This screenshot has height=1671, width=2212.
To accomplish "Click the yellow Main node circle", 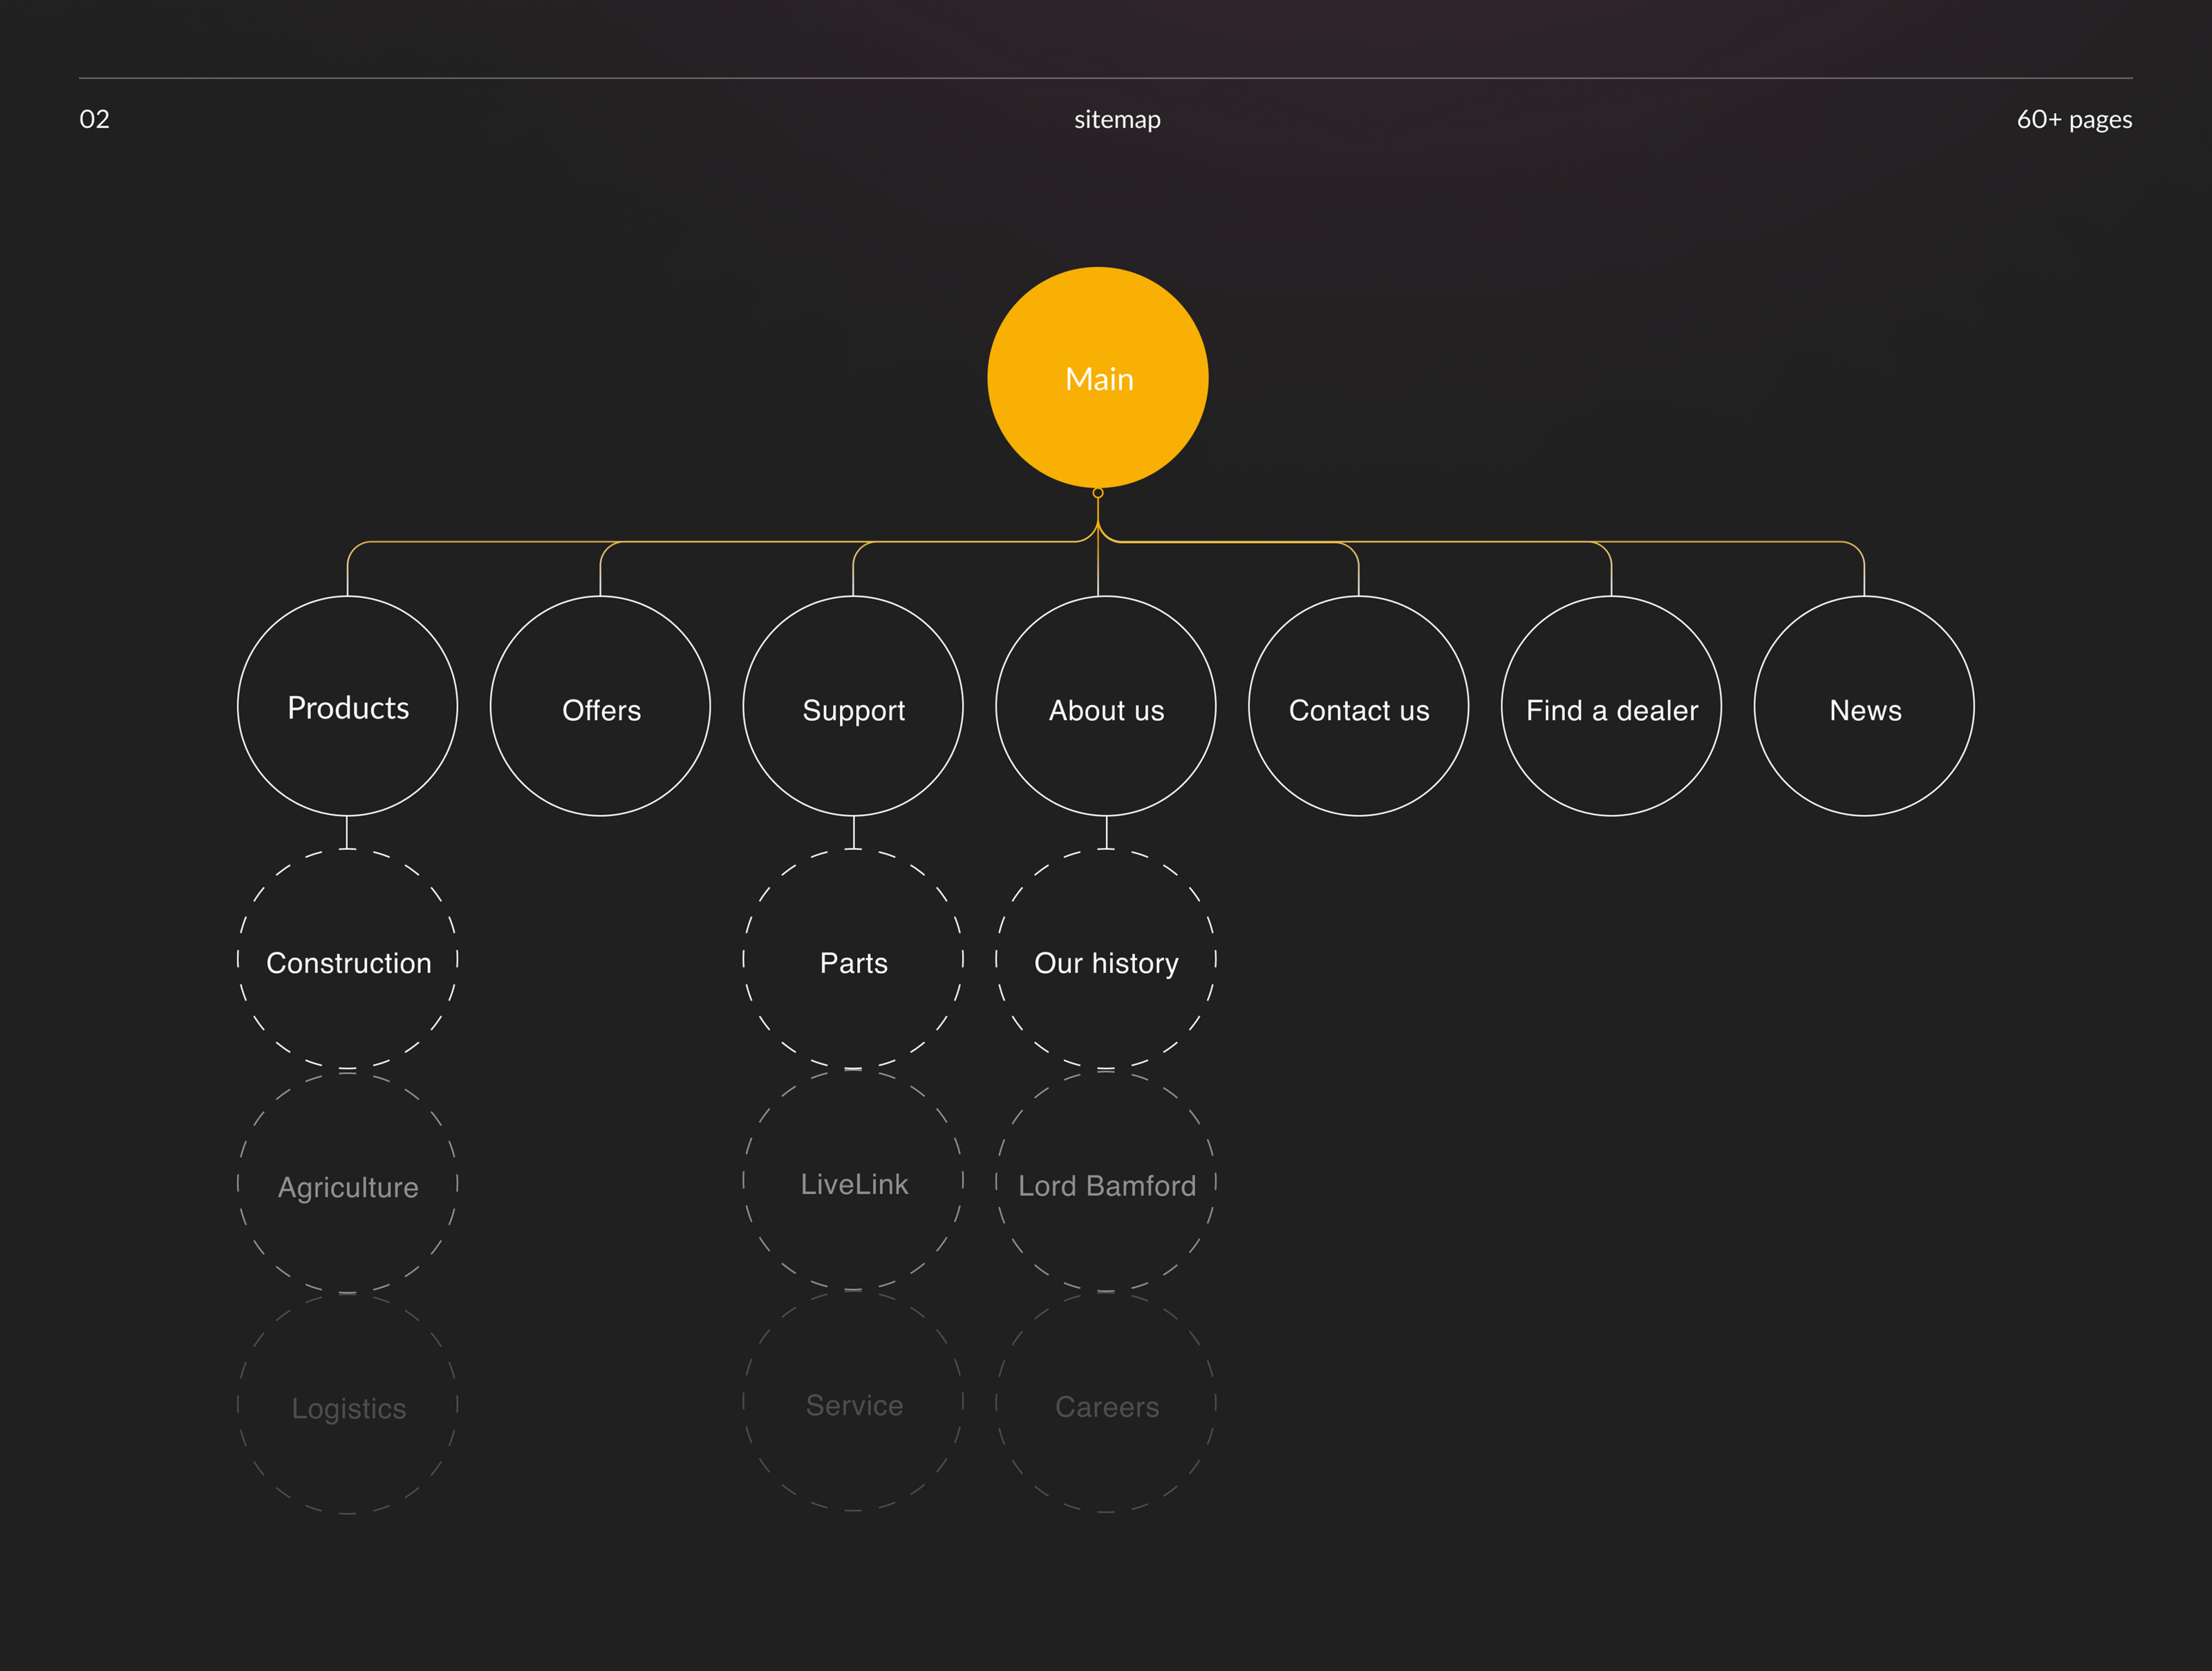I will pyautogui.click(x=1097, y=378).
